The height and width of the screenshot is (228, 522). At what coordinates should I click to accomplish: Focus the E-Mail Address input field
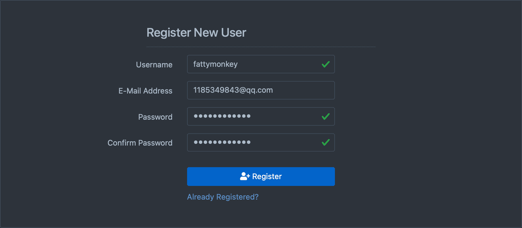pos(261,90)
